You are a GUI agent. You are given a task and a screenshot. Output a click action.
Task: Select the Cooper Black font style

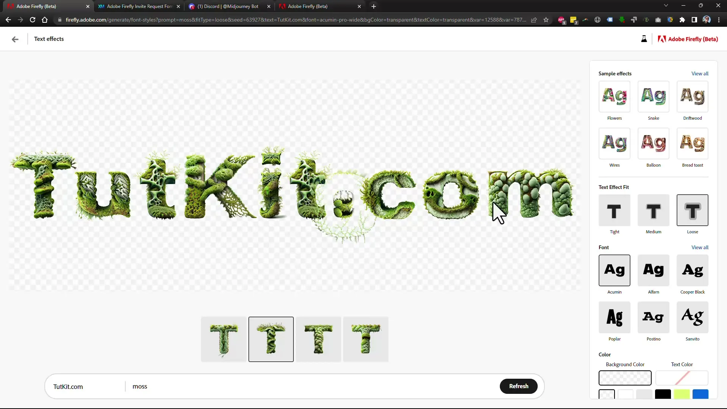pyautogui.click(x=693, y=270)
